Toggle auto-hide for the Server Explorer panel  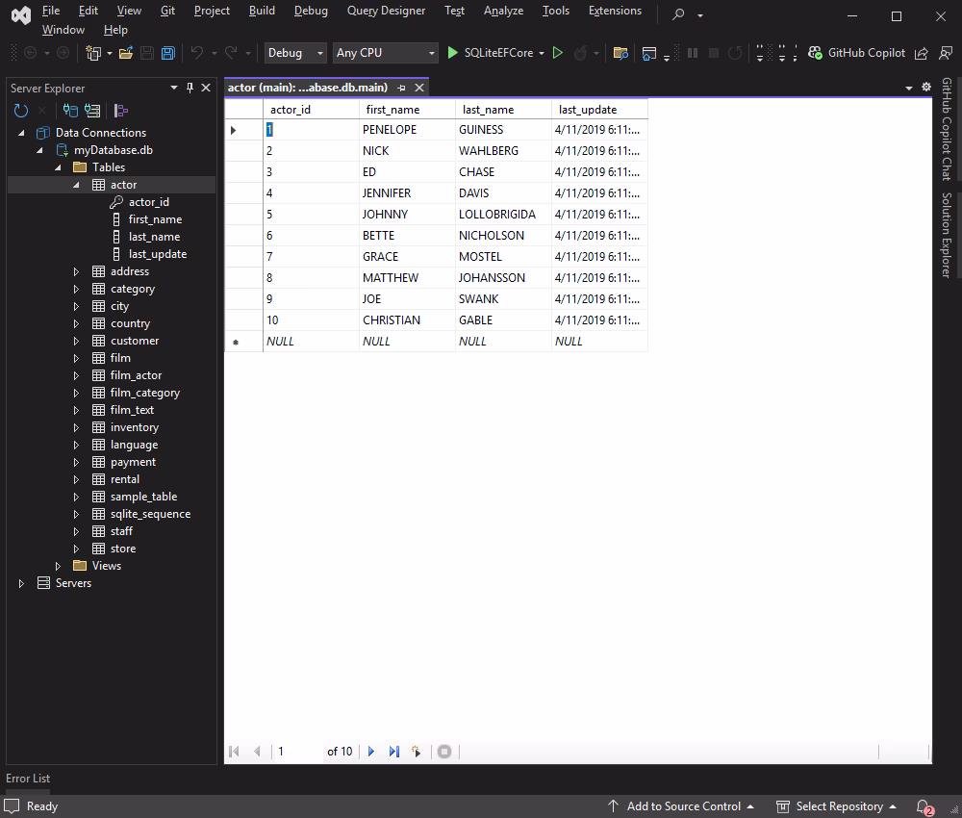click(x=190, y=87)
